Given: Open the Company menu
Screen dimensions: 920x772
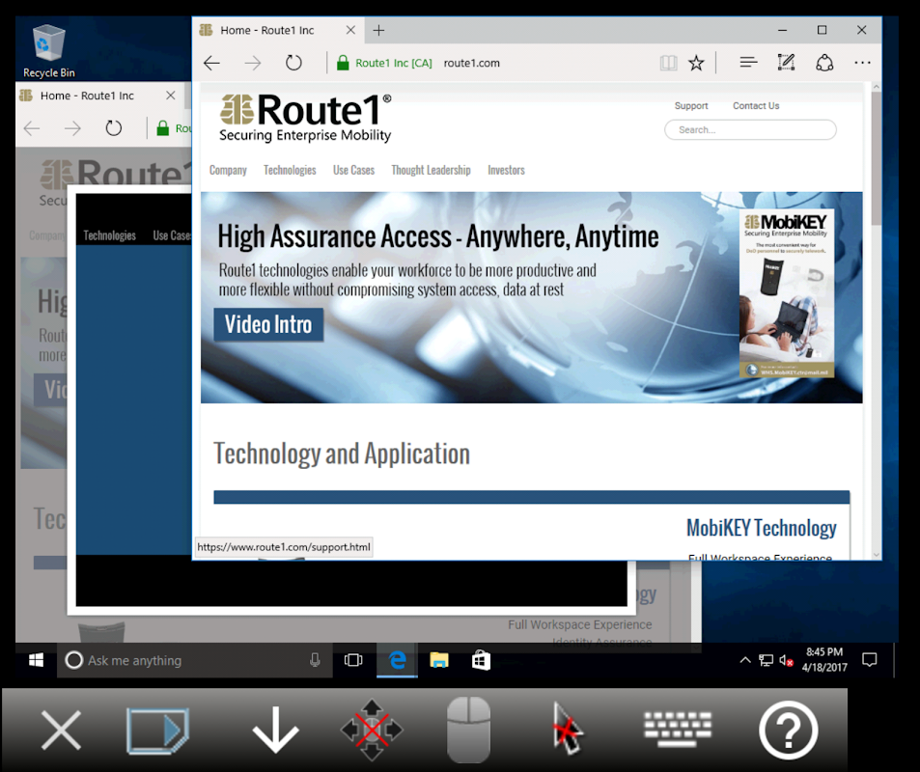Looking at the screenshot, I should [x=228, y=170].
